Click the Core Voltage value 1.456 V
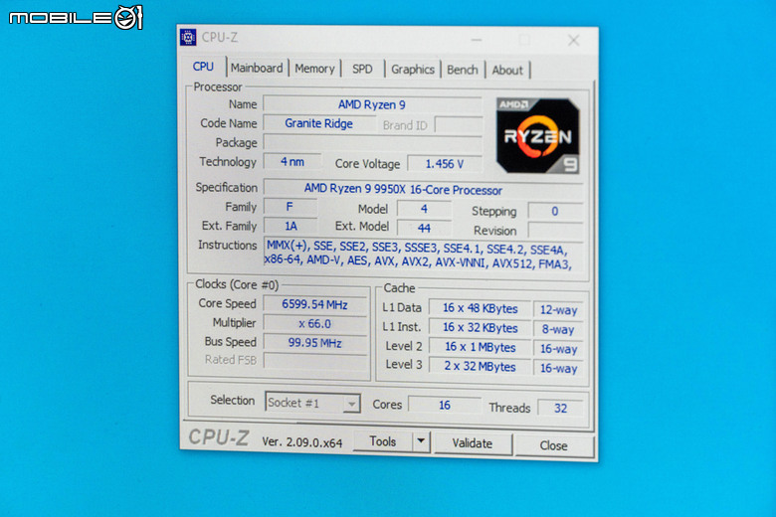 445,164
